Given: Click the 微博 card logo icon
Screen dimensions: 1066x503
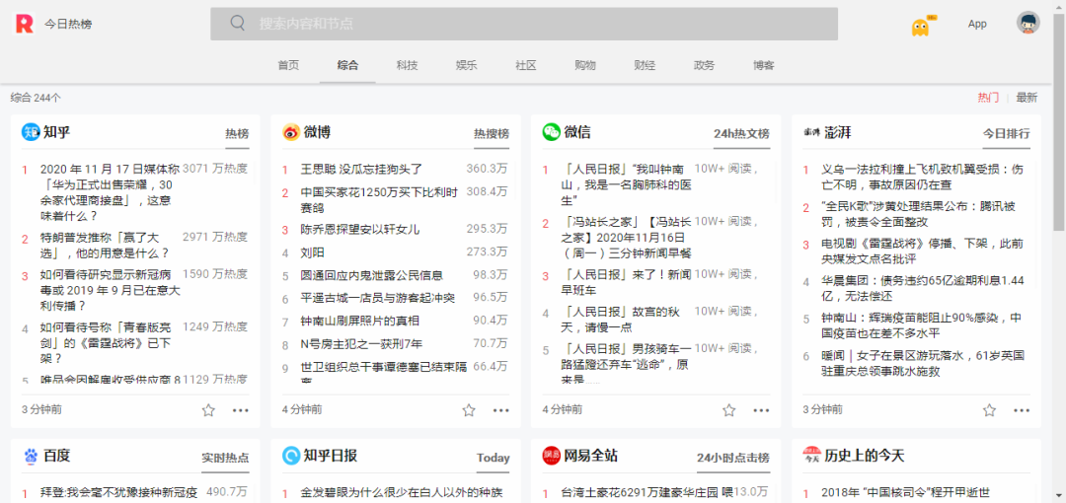Looking at the screenshot, I should pos(291,132).
